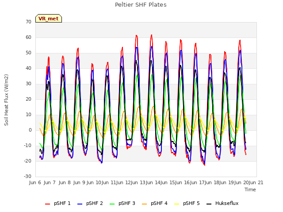Click the Jun 16 date label

point(182,182)
